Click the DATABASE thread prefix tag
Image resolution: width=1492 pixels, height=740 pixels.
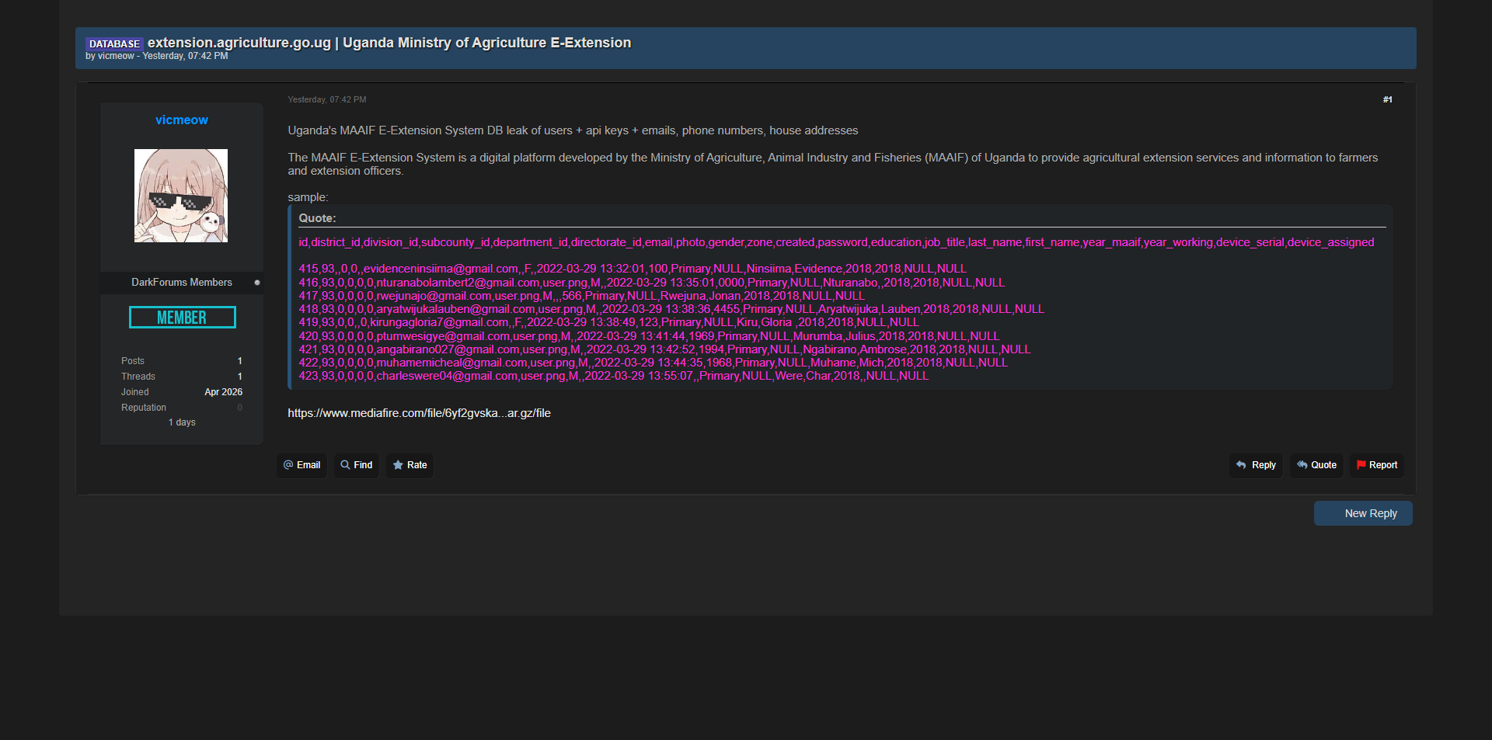tap(114, 44)
